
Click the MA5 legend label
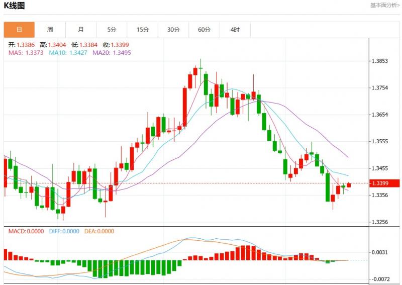(26, 52)
